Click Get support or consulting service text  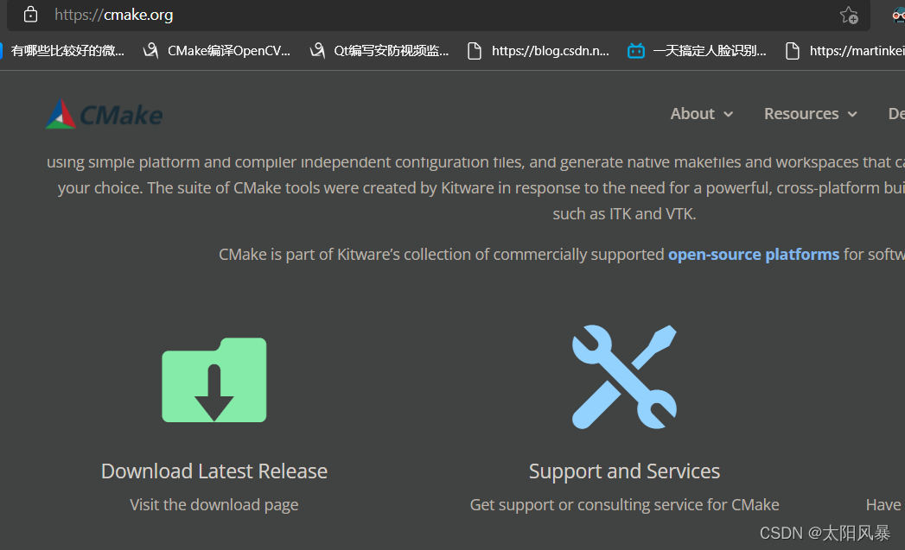click(624, 504)
